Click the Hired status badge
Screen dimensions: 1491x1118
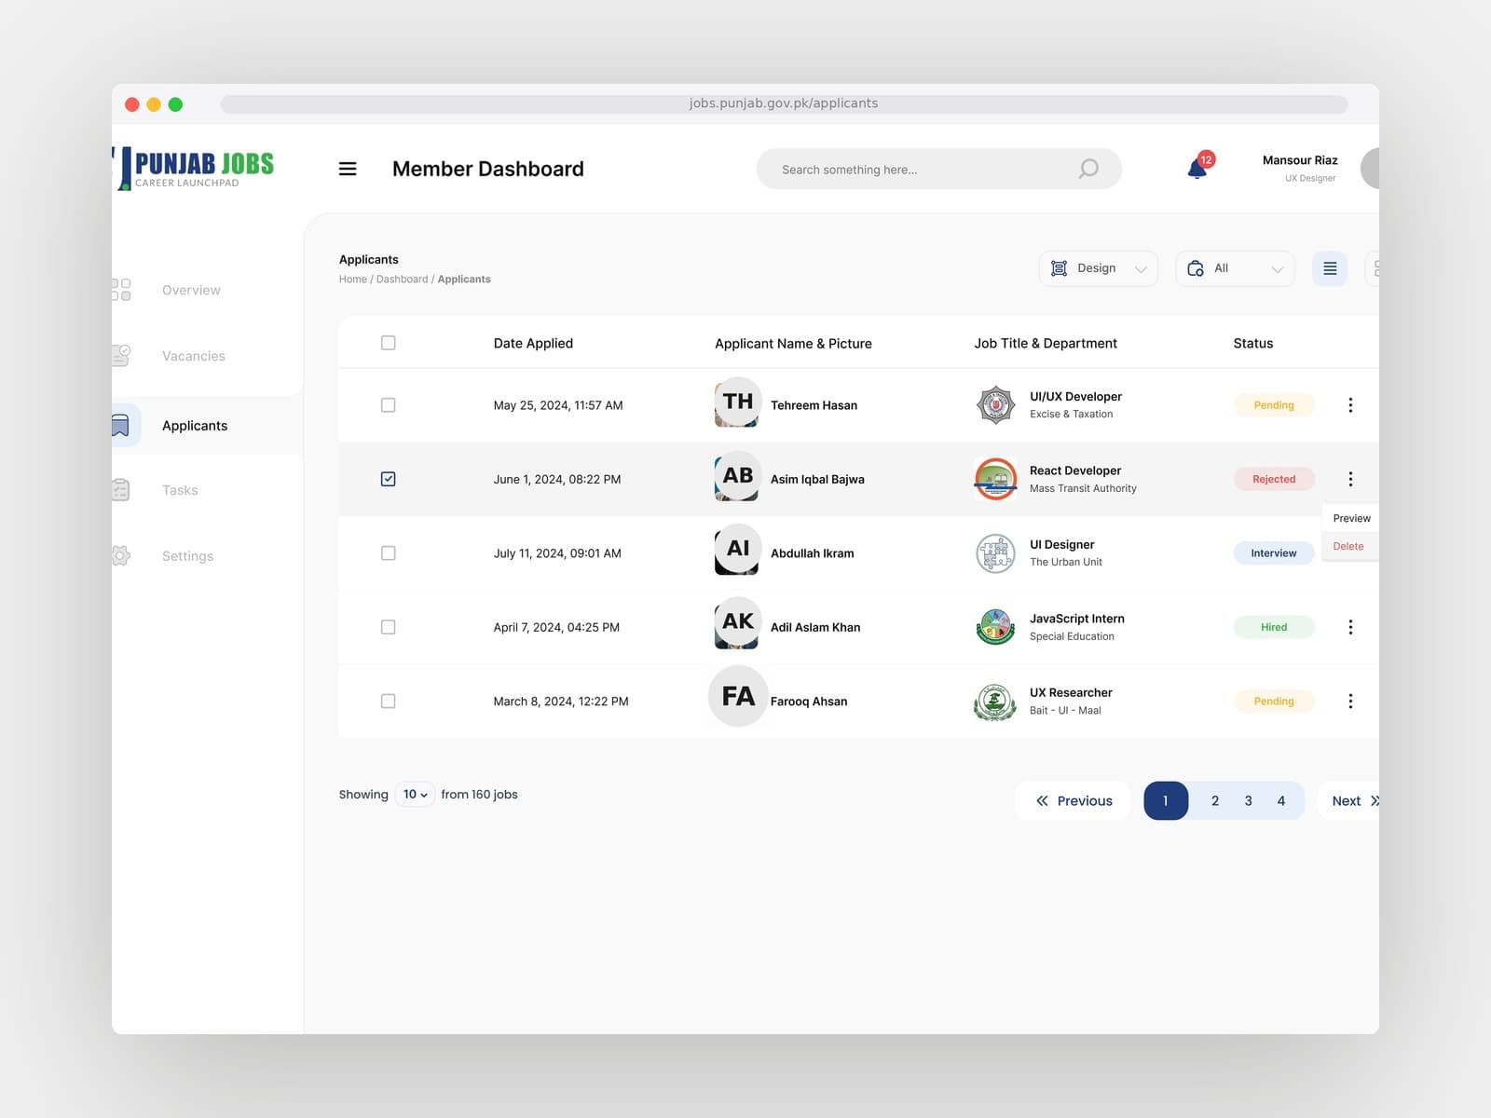pos(1274,627)
